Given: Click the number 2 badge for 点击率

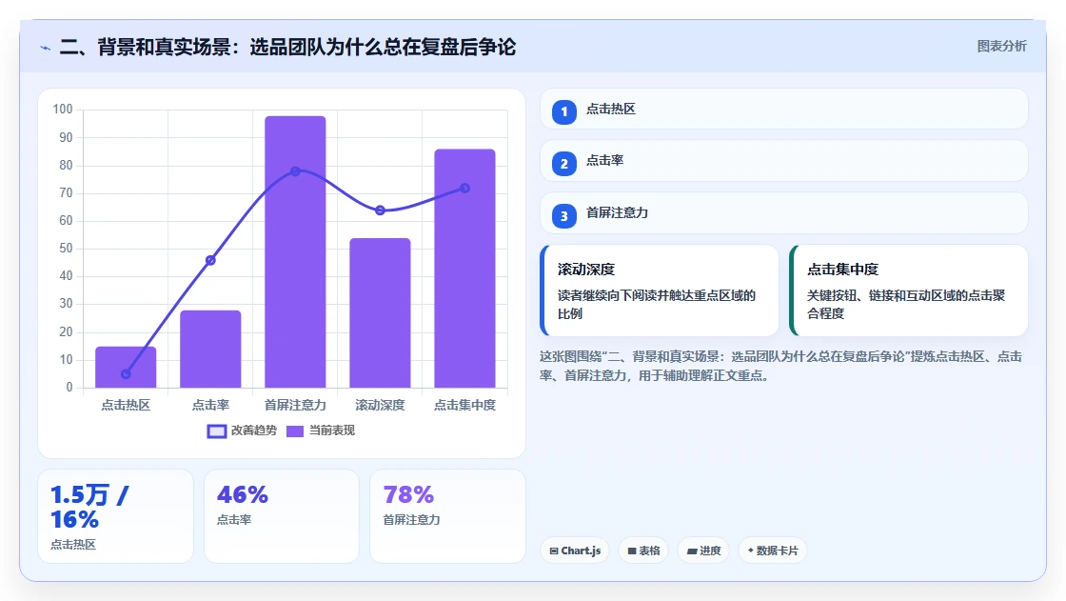Looking at the screenshot, I should [563, 164].
